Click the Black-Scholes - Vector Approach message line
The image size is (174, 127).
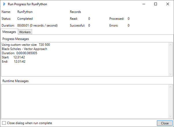point(24,49)
